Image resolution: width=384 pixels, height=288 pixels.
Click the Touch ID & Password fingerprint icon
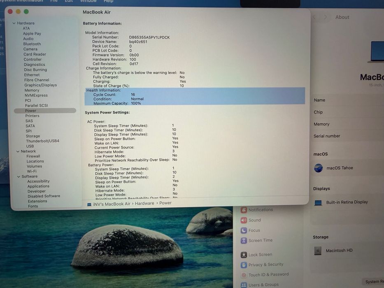point(244,275)
